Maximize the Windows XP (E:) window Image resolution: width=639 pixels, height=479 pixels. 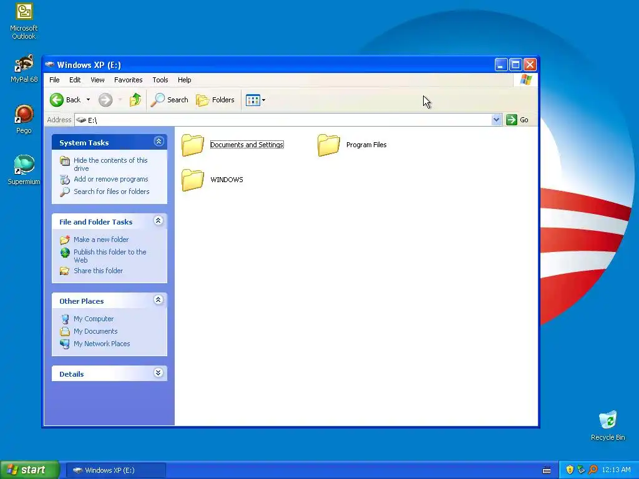(x=515, y=64)
